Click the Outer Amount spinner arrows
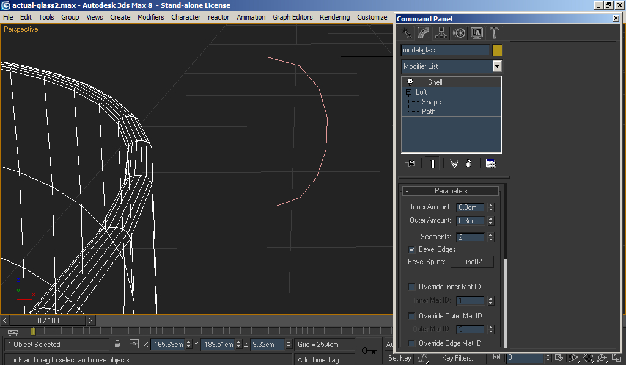 point(491,221)
